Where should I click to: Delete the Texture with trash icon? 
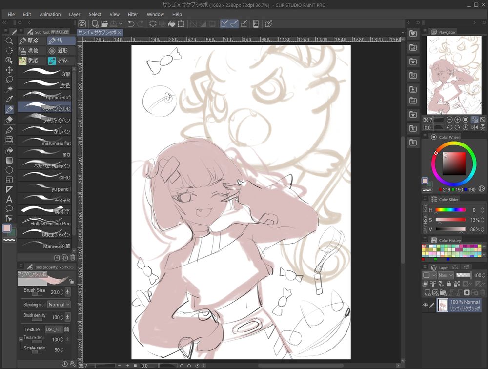pyautogui.click(x=66, y=329)
